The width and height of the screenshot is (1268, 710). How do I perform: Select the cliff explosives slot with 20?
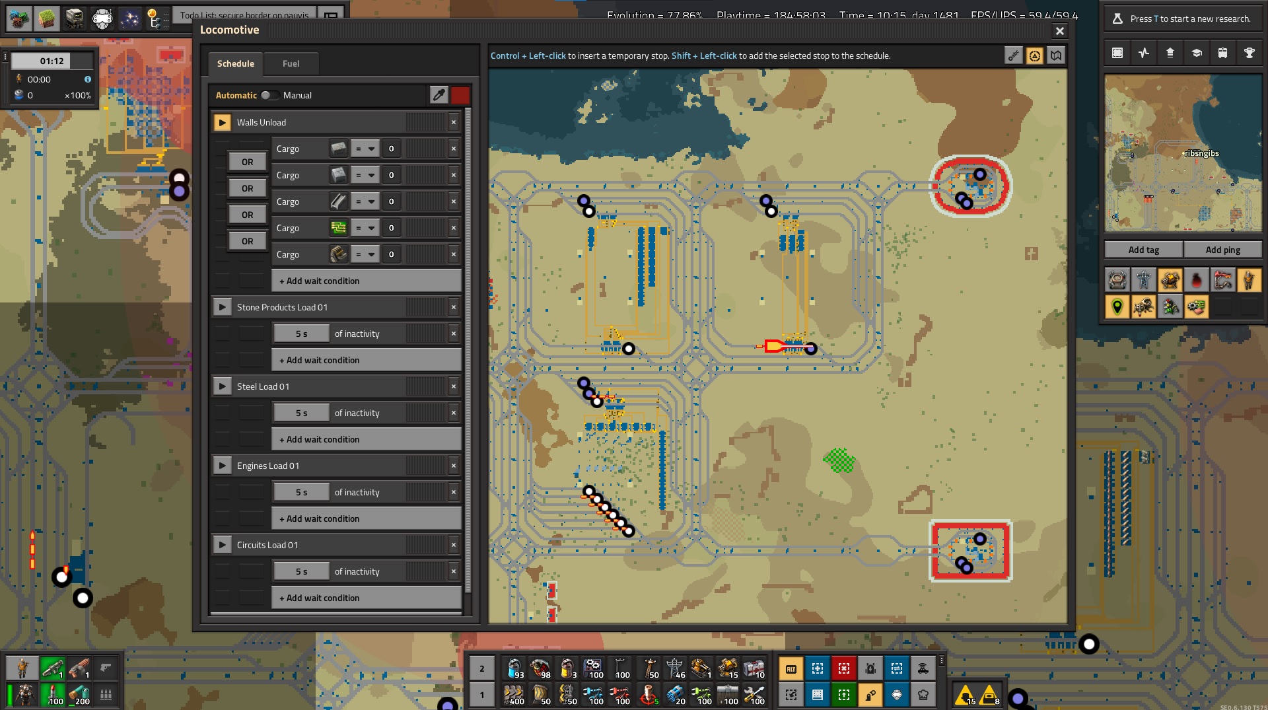tap(674, 695)
